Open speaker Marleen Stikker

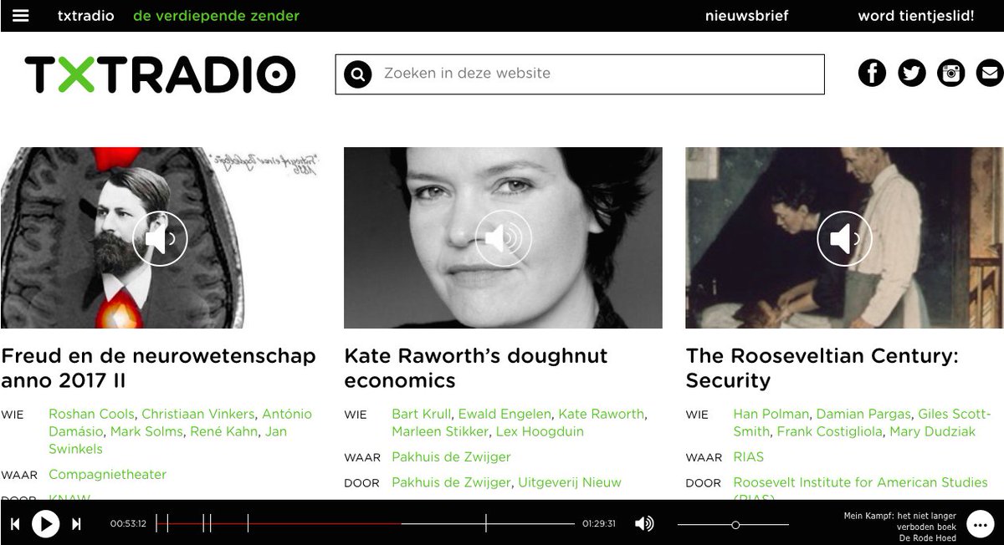click(x=440, y=431)
